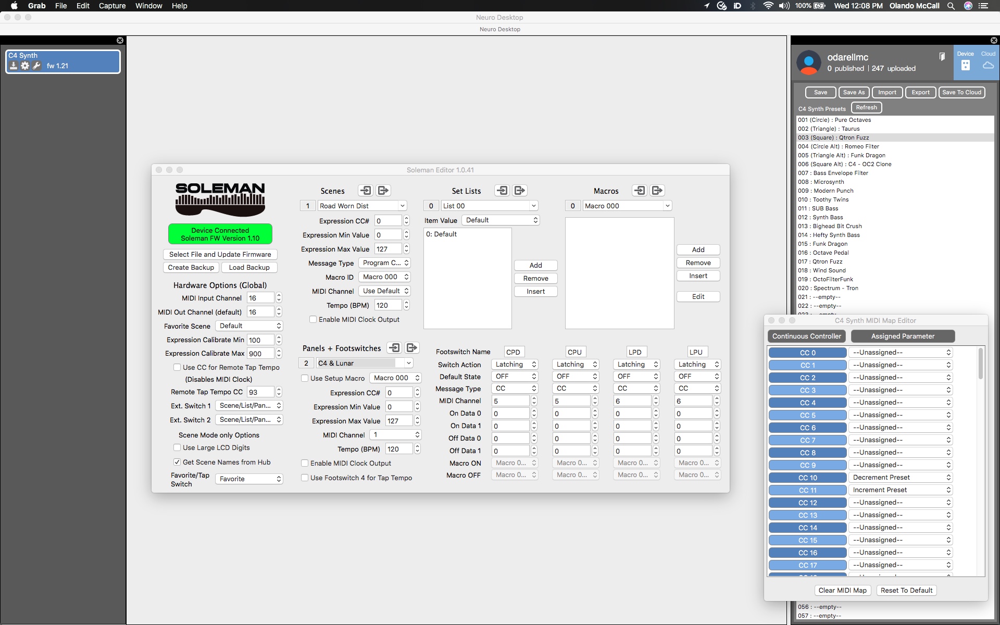
Task: Open Siri from the menu bar
Action: point(968,6)
